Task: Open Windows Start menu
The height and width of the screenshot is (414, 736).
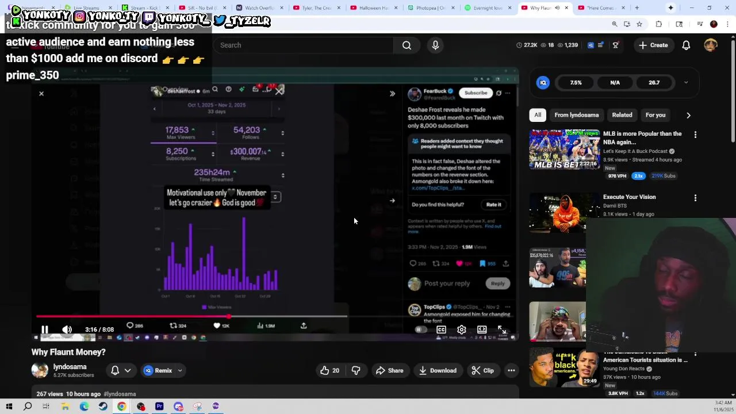Action: (9, 407)
